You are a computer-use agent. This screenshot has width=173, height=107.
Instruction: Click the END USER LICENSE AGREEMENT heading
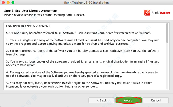pyautogui.click(x=28, y=26)
